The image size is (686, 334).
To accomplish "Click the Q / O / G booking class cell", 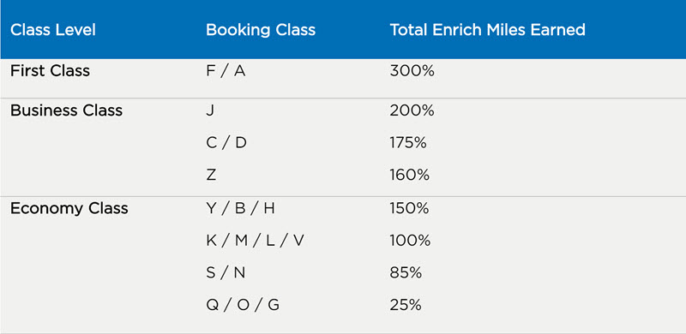I will pyautogui.click(x=243, y=305).
